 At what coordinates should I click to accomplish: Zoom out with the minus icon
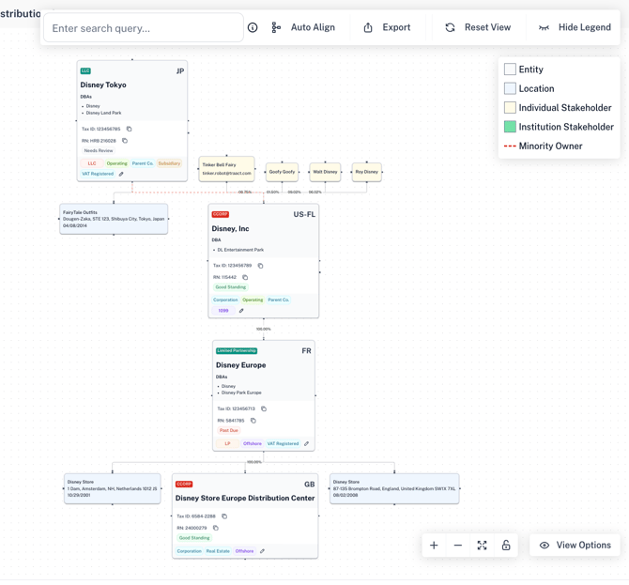458,545
